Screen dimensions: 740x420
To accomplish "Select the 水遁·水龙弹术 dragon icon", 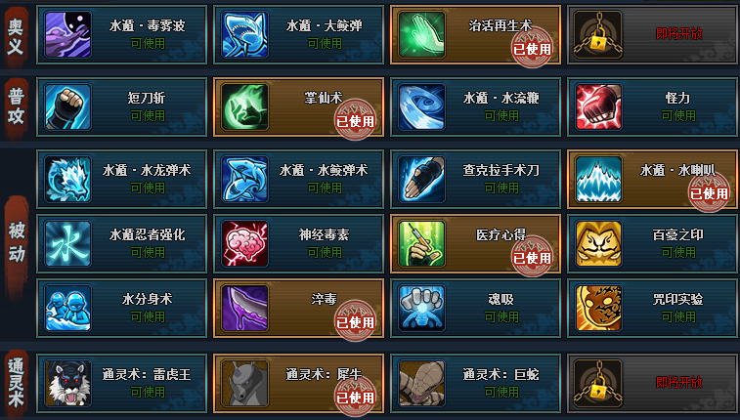I will [x=68, y=179].
